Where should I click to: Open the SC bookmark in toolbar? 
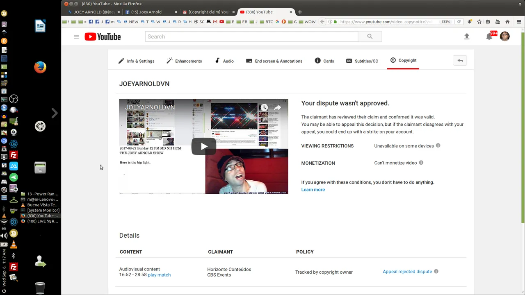(199, 22)
